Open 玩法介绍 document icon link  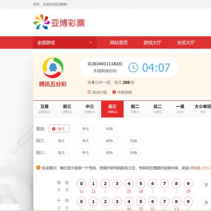click(89, 92)
